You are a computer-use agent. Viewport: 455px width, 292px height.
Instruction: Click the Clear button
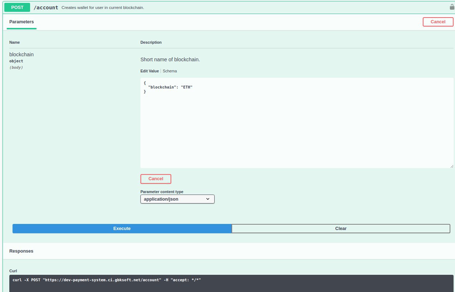click(x=341, y=229)
